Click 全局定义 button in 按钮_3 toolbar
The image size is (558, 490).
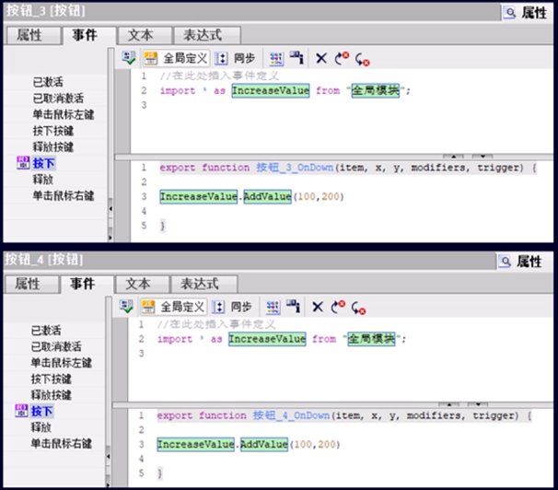(x=176, y=58)
